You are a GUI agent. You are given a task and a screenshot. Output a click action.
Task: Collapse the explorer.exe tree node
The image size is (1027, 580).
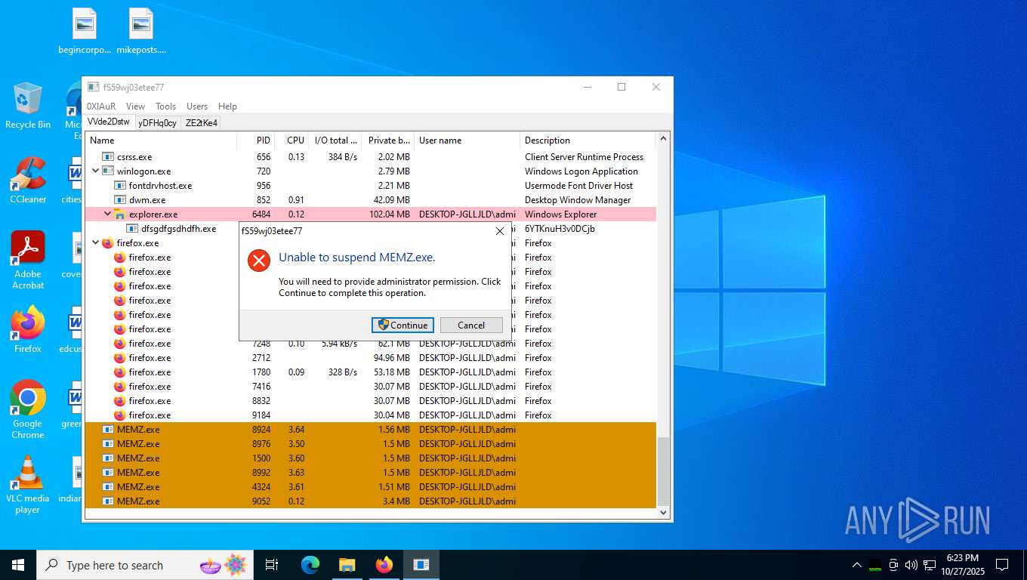pos(107,214)
